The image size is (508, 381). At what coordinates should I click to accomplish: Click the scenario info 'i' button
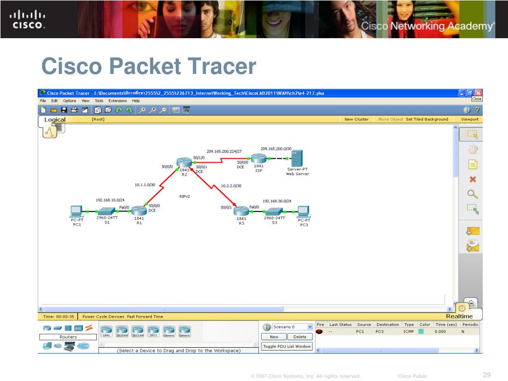click(x=266, y=327)
